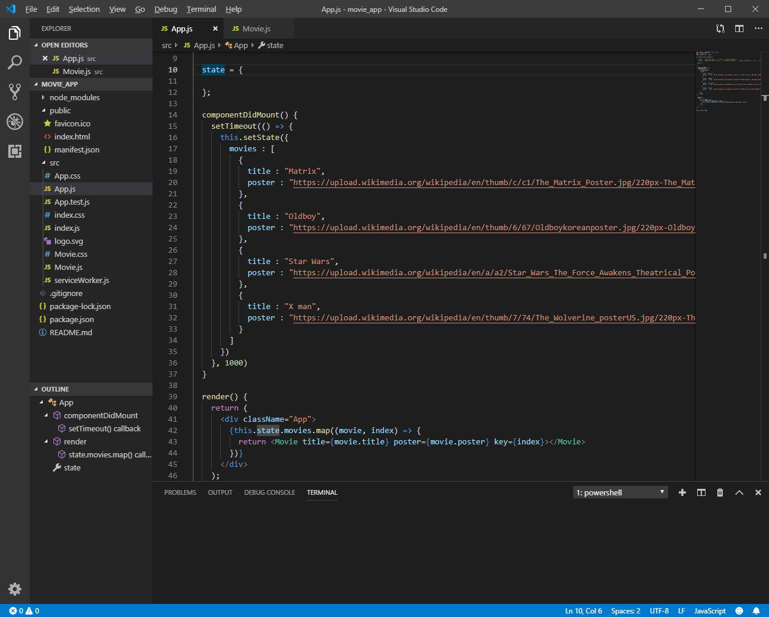
Task: Split the terminal panel
Action: [701, 492]
